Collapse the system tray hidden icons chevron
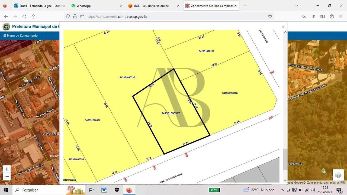The width and height of the screenshot is (347, 195). tap(282, 190)
